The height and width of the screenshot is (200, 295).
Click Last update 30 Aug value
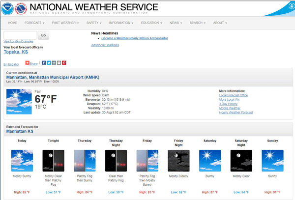pos(116,113)
